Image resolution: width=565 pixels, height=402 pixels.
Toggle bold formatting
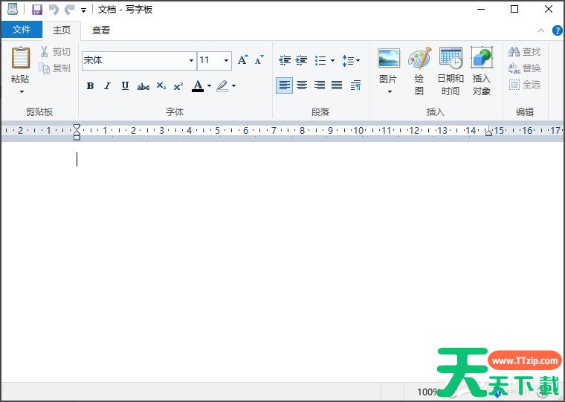(x=90, y=86)
